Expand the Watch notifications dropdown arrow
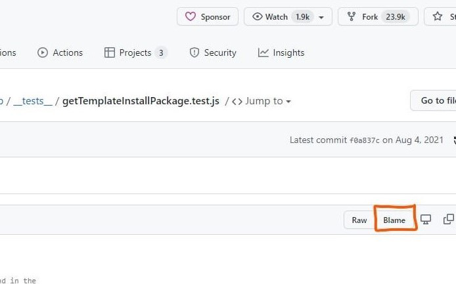The height and width of the screenshot is (284, 456). tap(321, 17)
